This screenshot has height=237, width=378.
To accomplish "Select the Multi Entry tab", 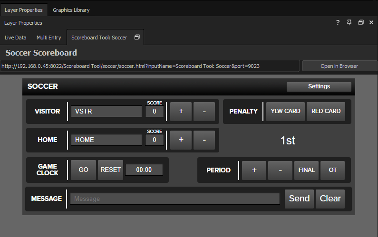I will pos(49,37).
